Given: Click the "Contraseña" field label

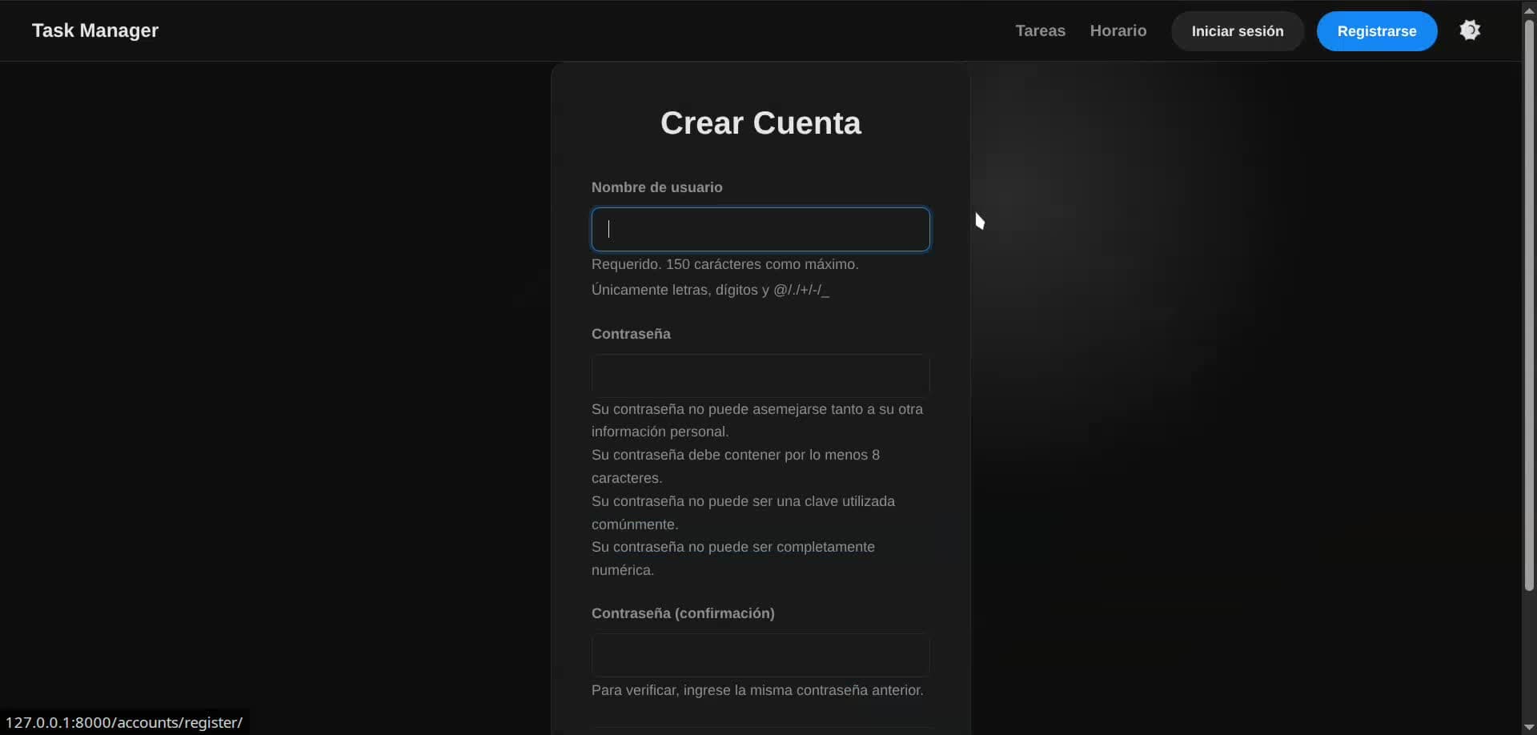Looking at the screenshot, I should coord(631,334).
